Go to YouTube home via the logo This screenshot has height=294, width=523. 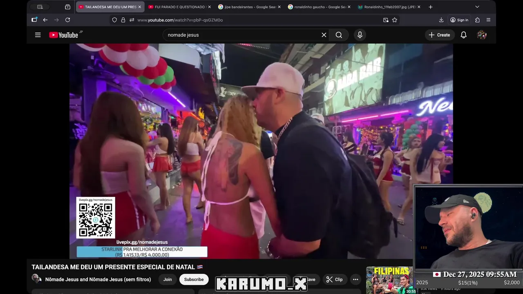64,35
